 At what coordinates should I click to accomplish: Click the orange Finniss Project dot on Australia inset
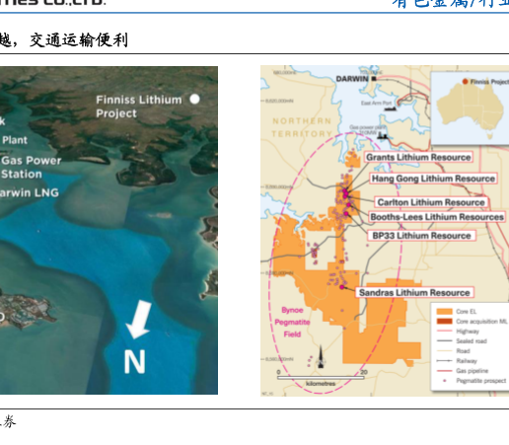(465, 81)
